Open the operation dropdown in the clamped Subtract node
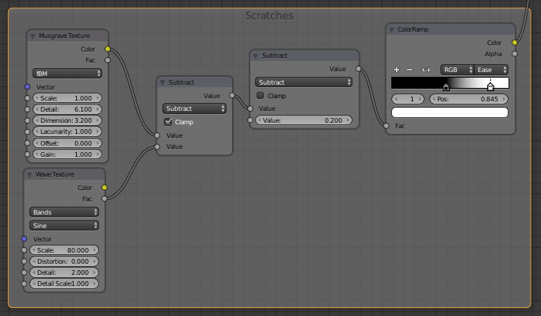The image size is (541, 316). pyautogui.click(x=194, y=109)
